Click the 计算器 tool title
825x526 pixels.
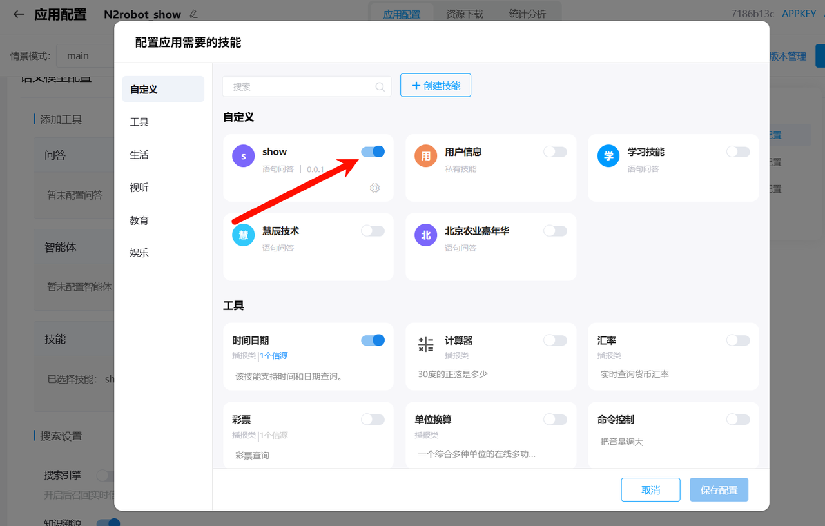pos(459,340)
